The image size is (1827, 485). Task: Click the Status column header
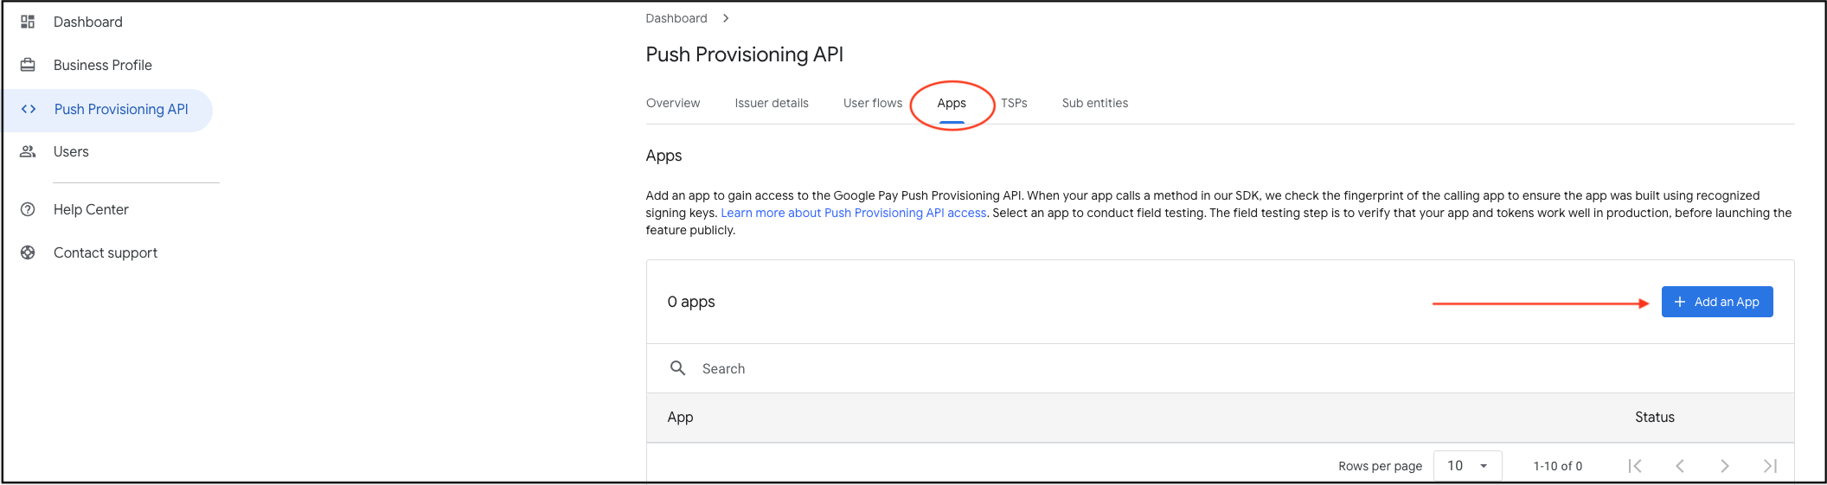pyautogui.click(x=1655, y=417)
